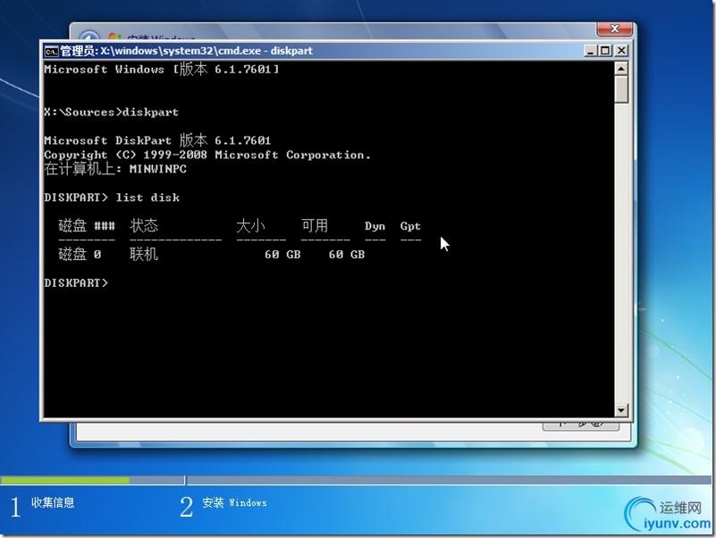The image size is (716, 538).
Task: Minimize the cmd.exe diskpart window
Action: pos(591,51)
